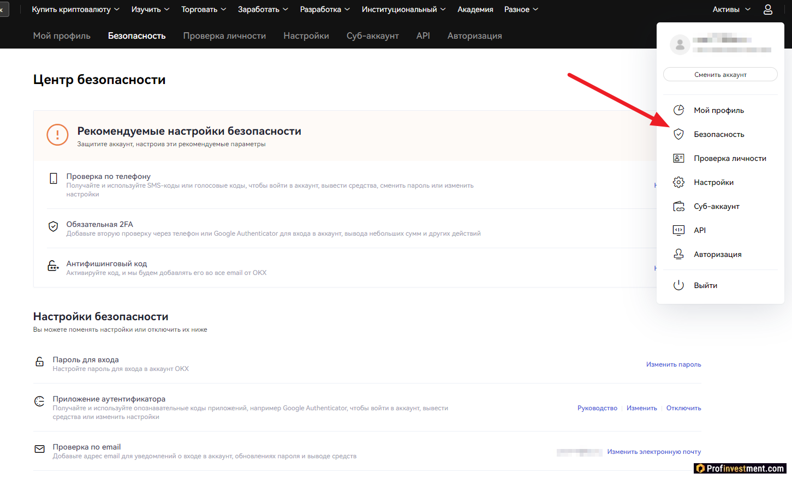The height and width of the screenshot is (479, 792).
Task: Click the user account icon in header
Action: point(767,10)
